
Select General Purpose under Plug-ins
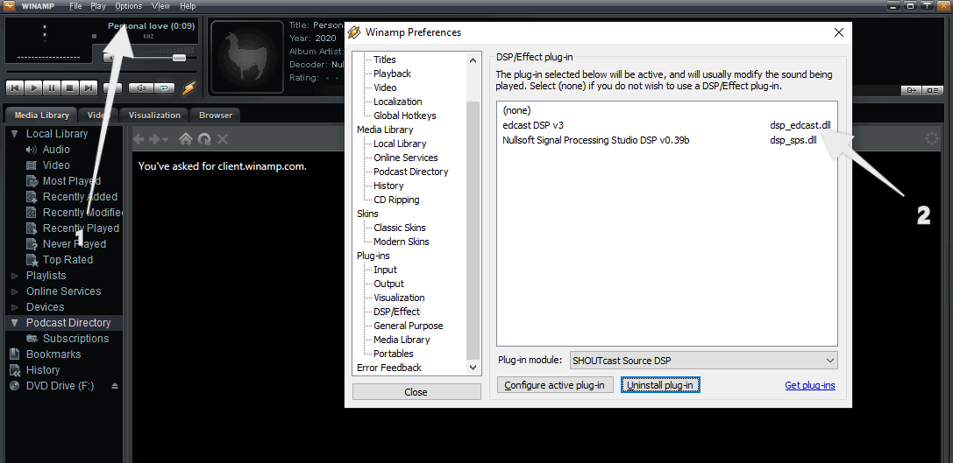click(x=408, y=326)
